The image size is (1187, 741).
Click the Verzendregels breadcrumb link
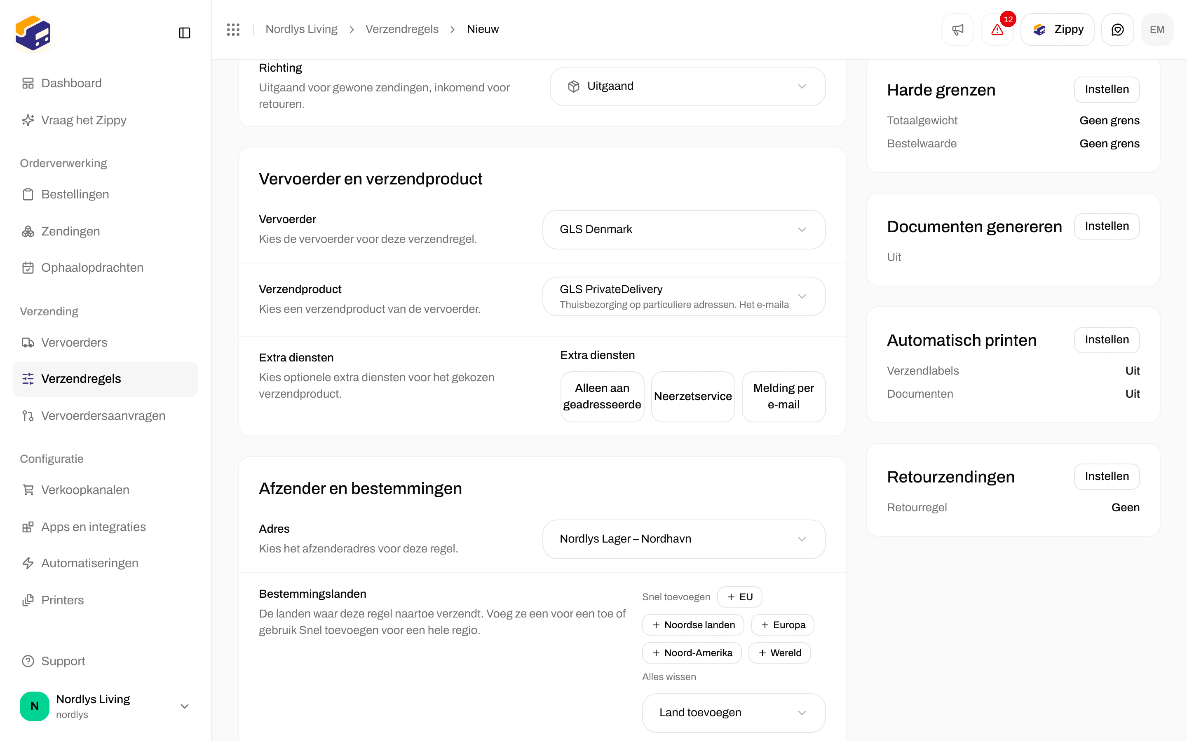click(x=402, y=29)
